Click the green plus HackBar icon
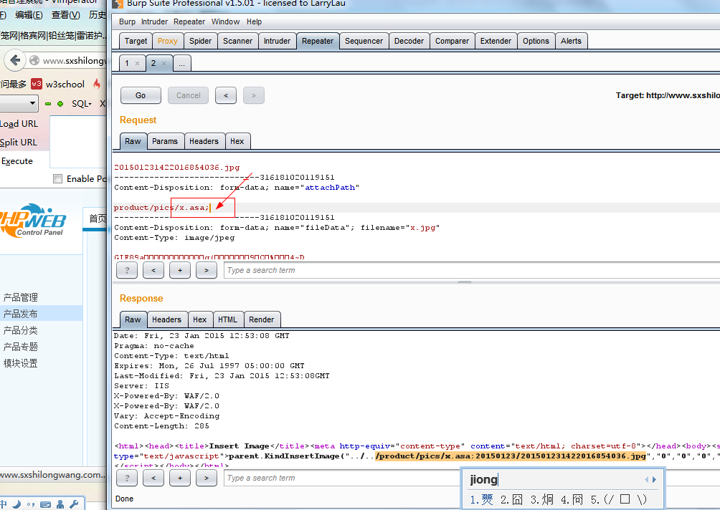Viewport: 720px width, 510px height. click(x=60, y=104)
